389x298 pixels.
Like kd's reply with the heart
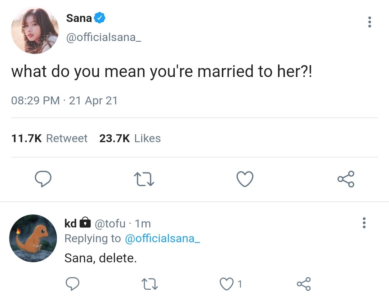pos(227,284)
